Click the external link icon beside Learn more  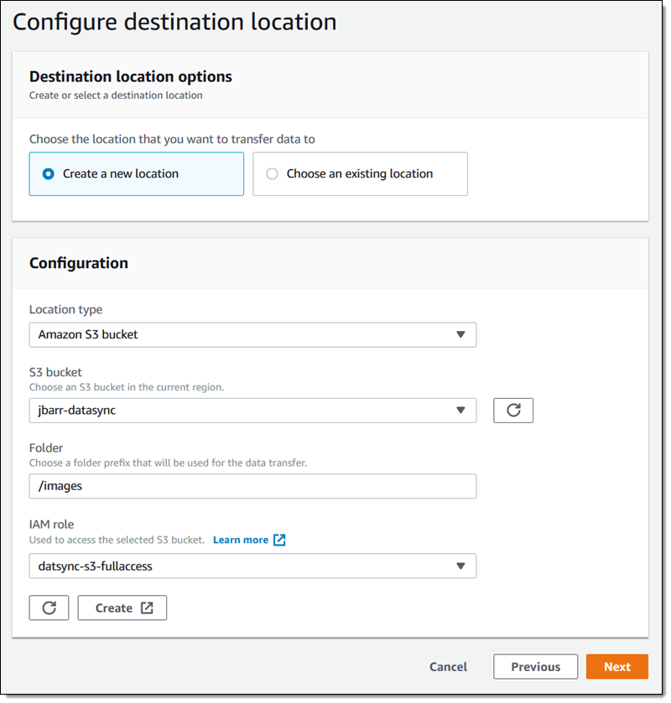280,540
